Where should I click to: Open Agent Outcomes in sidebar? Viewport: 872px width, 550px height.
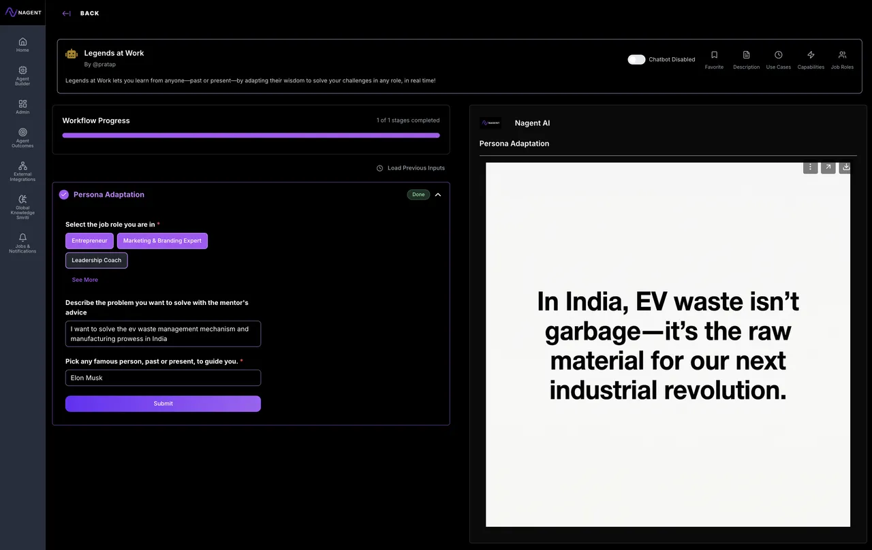pyautogui.click(x=22, y=138)
